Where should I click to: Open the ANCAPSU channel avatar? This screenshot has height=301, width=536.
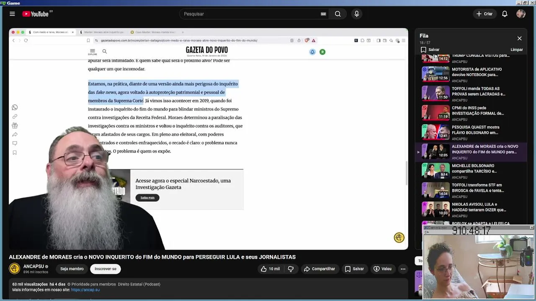pyautogui.click(x=14, y=268)
